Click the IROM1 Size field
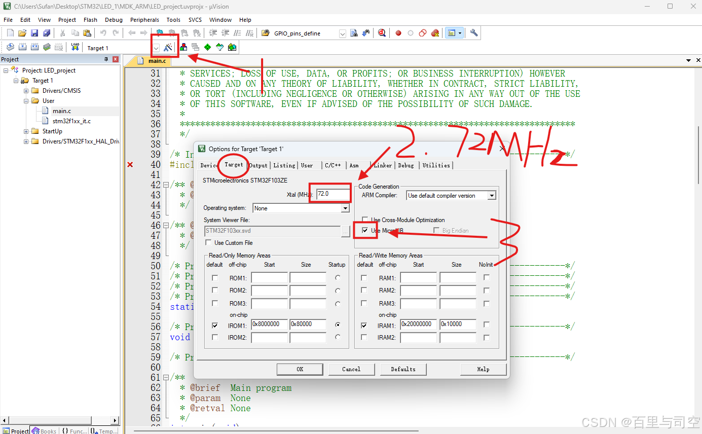 [x=308, y=324]
